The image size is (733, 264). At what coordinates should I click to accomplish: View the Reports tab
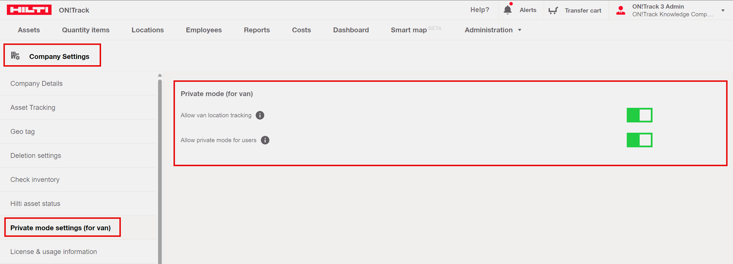pos(257,30)
